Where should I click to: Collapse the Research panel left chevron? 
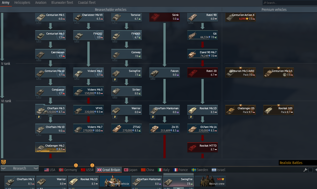pos(3,168)
